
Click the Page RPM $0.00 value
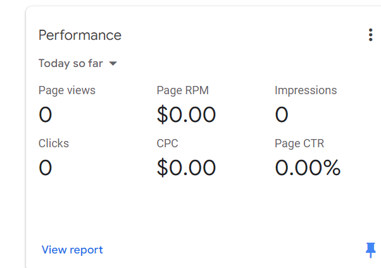pyautogui.click(x=186, y=114)
